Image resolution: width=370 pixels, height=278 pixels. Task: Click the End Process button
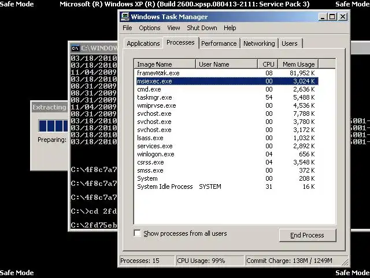307,235
